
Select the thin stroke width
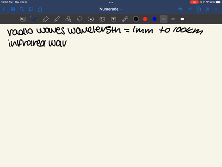point(164,19)
